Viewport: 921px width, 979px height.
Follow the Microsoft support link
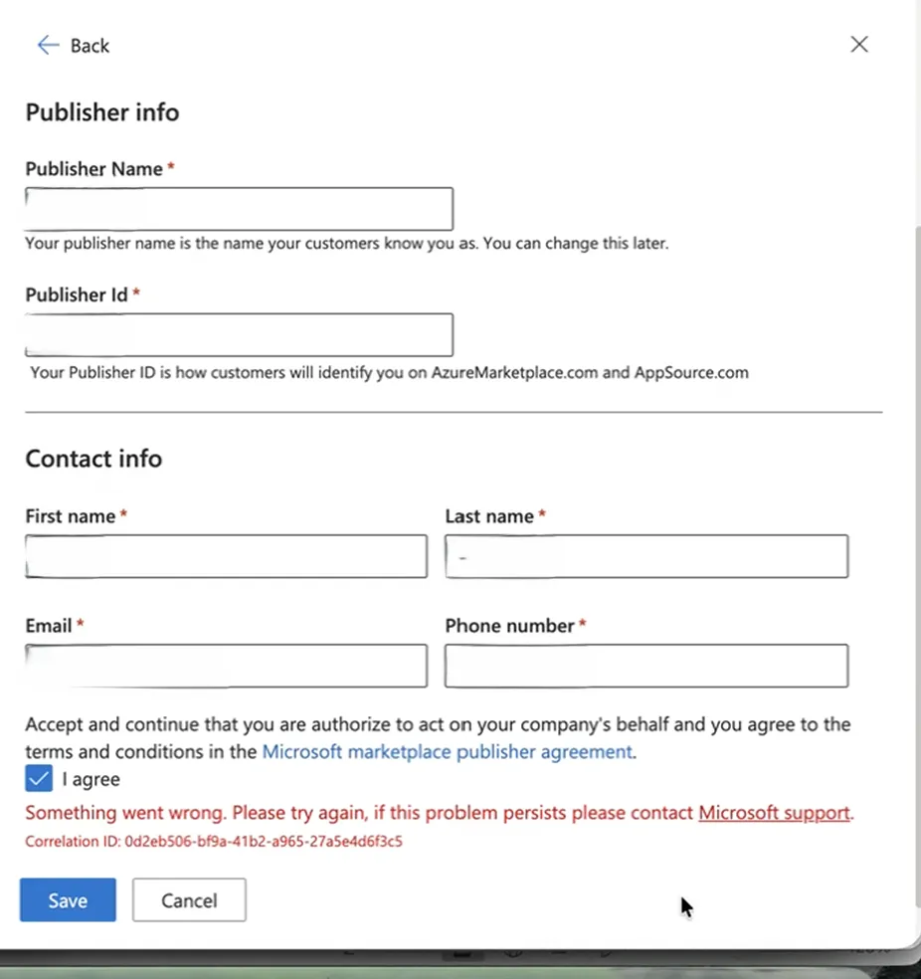[x=774, y=812]
